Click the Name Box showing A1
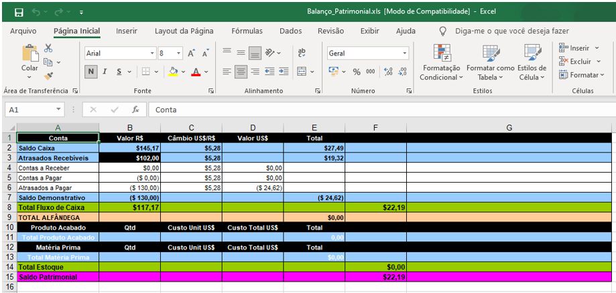The height and width of the screenshot is (293, 616). tap(35, 110)
